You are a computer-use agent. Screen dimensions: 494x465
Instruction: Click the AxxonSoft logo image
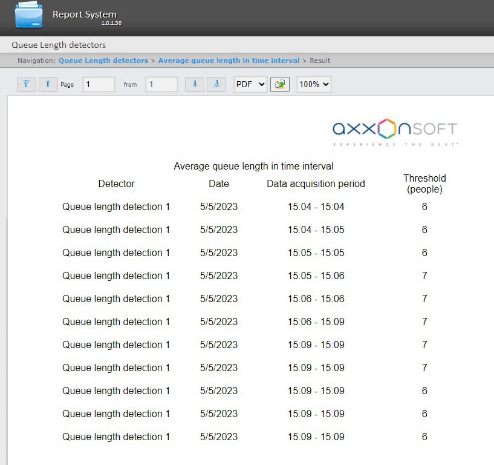coord(395,132)
